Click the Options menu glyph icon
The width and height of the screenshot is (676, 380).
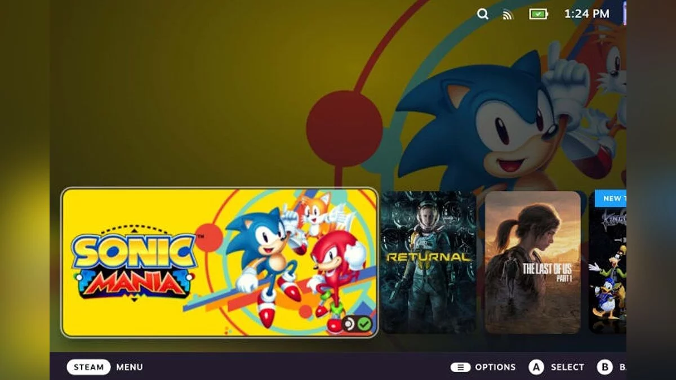pyautogui.click(x=460, y=367)
